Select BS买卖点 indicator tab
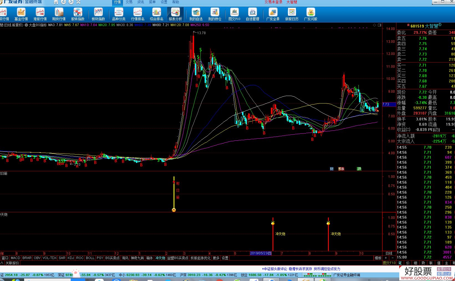The width and height of the screenshot is (455, 281). coord(112,258)
